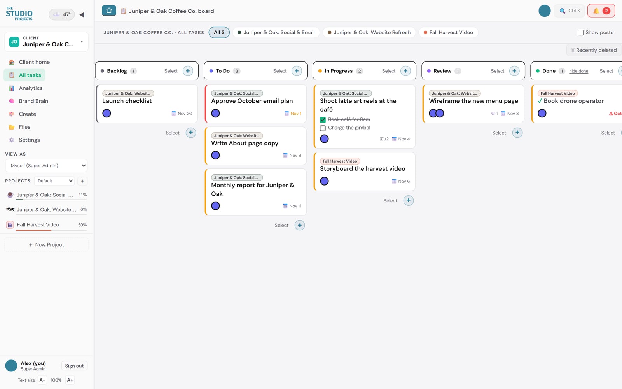Add a task below Launch checklist card
622x389 pixels.
tap(191, 133)
